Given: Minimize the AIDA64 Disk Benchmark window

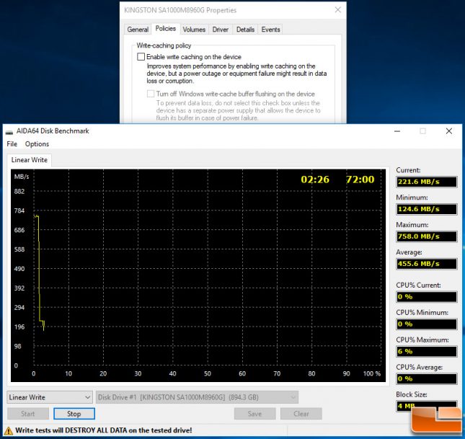Looking at the screenshot, I should [x=397, y=131].
